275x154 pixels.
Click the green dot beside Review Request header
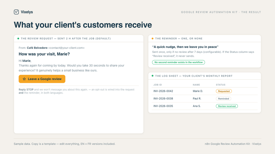pos(18,38)
